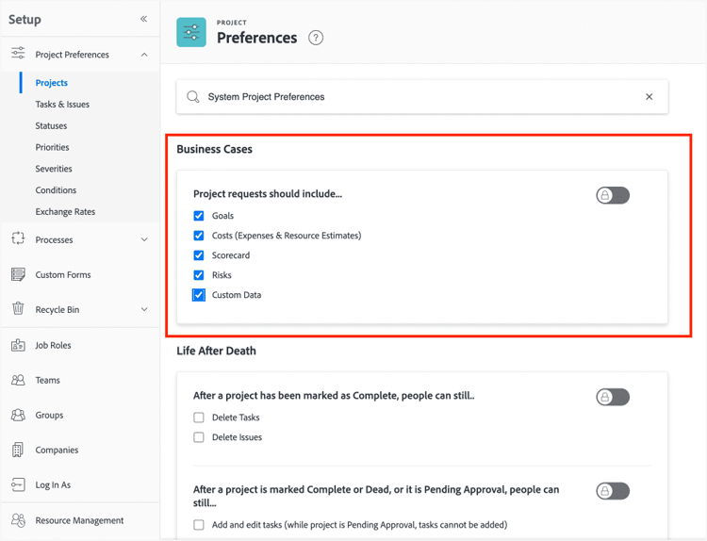This screenshot has width=707, height=541.
Task: Clear the search field with X
Action: point(649,97)
